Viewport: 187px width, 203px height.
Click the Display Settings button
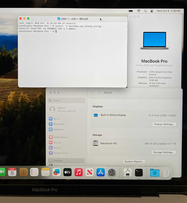164,124
